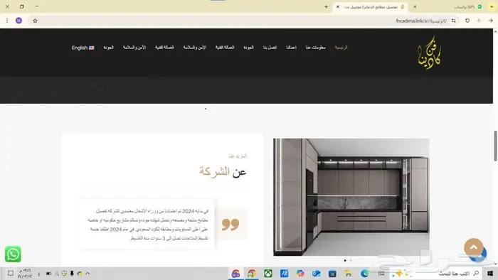Click the golden Arabic calligraphy site logo
Screen dimensions: 498x280
pyautogui.click(x=429, y=53)
